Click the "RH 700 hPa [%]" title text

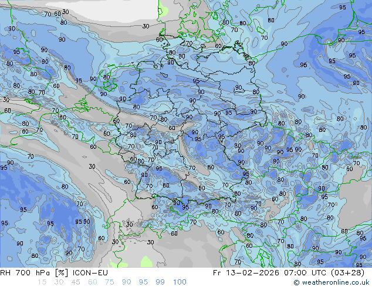(x=34, y=273)
